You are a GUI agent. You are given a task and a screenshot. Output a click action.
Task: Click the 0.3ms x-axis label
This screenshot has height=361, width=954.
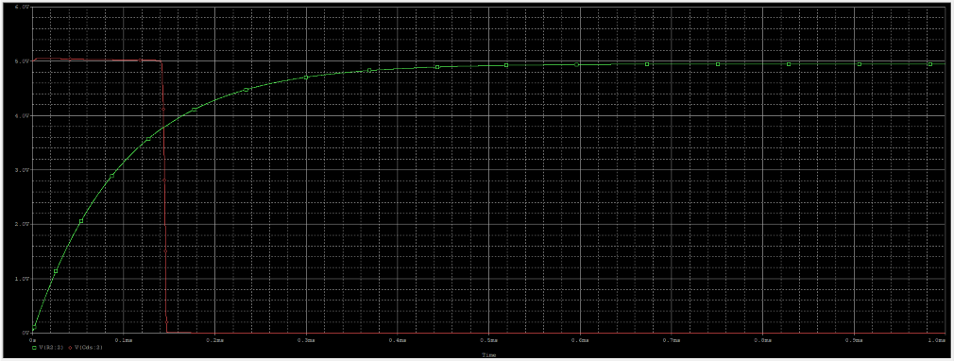point(306,340)
